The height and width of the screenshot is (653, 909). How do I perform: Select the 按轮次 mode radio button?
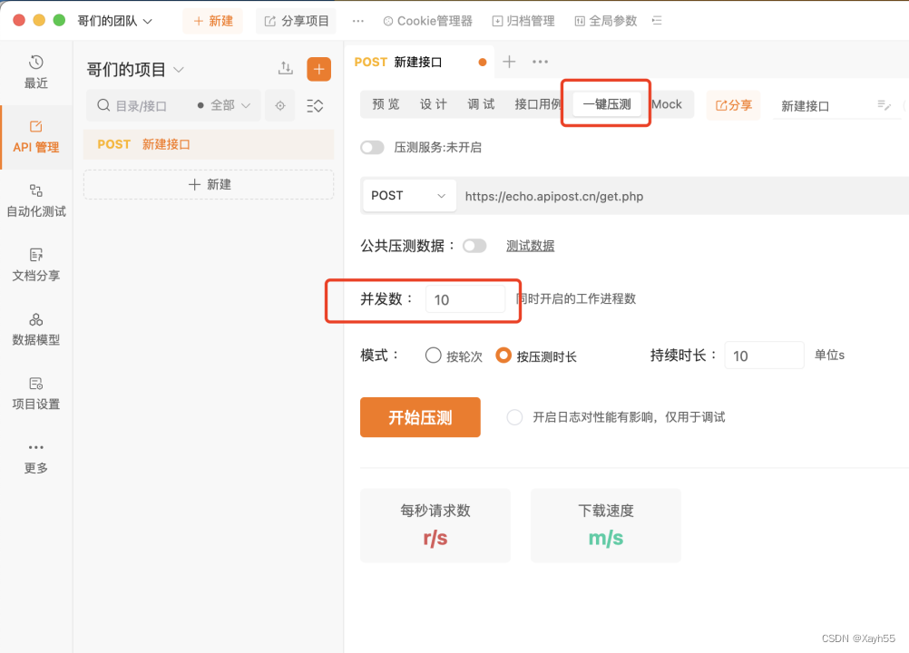point(433,356)
